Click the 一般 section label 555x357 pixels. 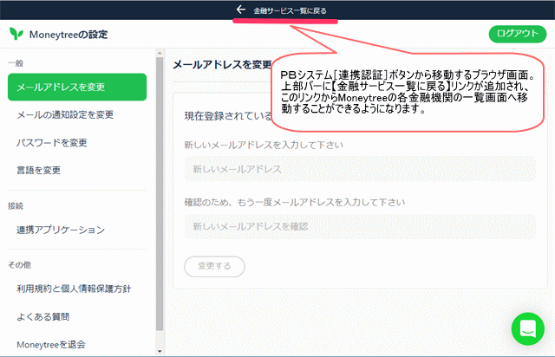pos(16,63)
